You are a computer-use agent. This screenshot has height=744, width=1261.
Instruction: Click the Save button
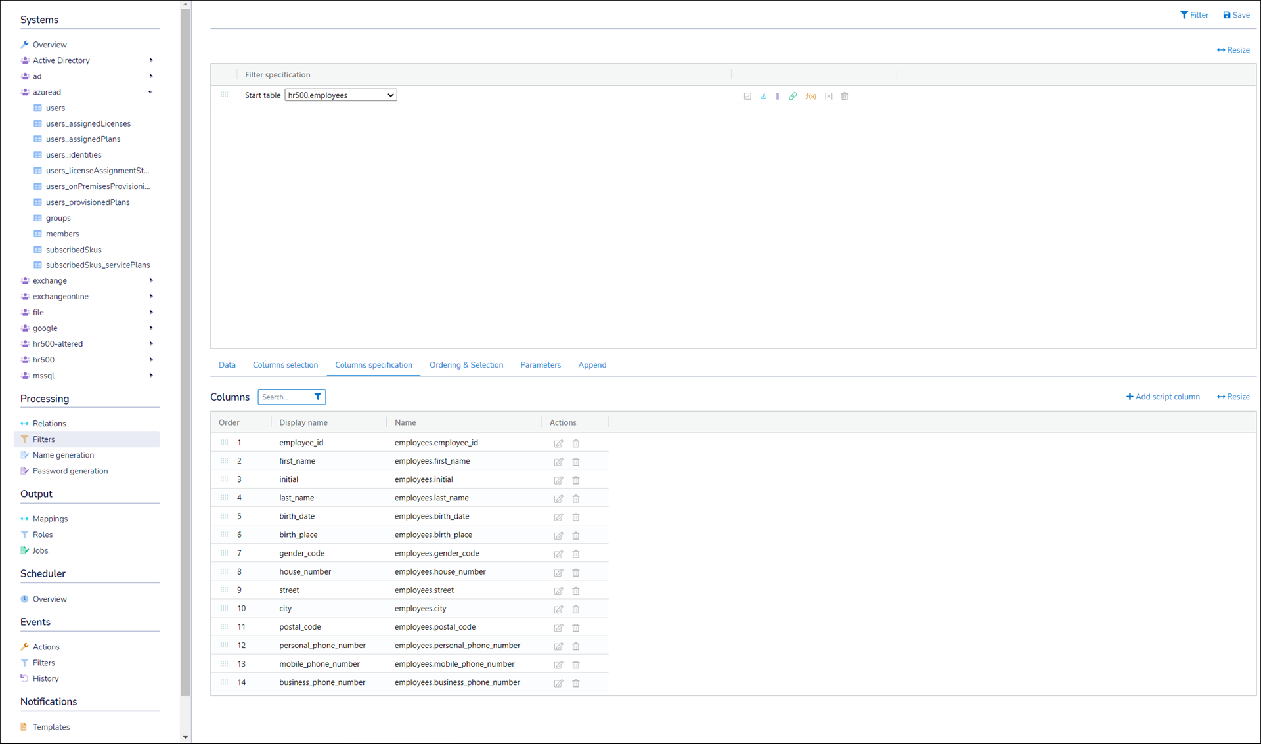[1236, 15]
